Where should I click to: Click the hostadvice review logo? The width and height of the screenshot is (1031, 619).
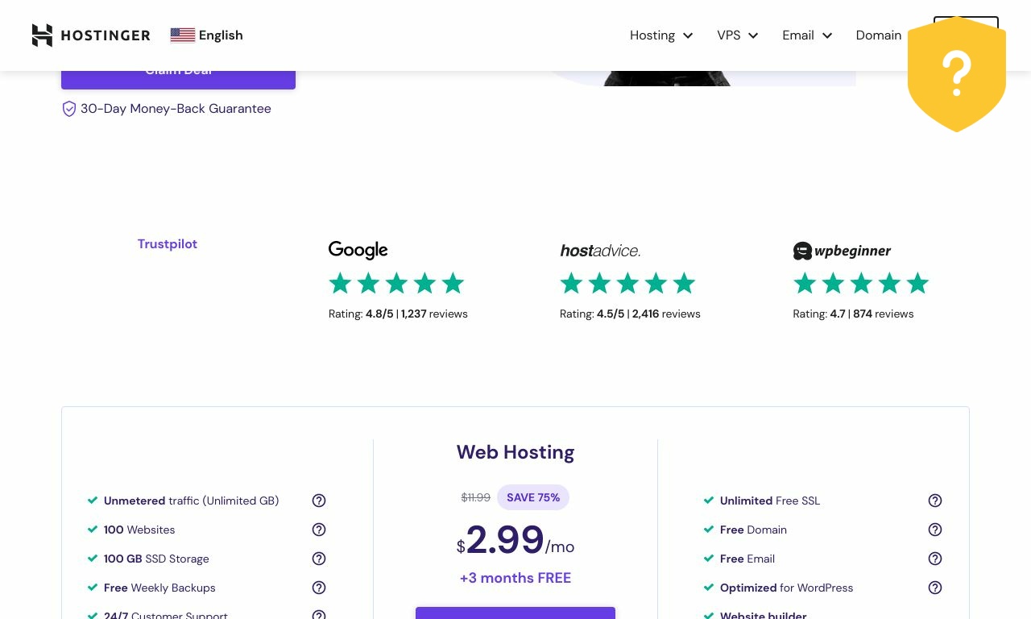pyautogui.click(x=600, y=251)
